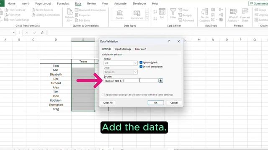The height and width of the screenshot is (150, 268).
Task: Close the Data Validation dialog
Action: pyautogui.click(x=178, y=41)
